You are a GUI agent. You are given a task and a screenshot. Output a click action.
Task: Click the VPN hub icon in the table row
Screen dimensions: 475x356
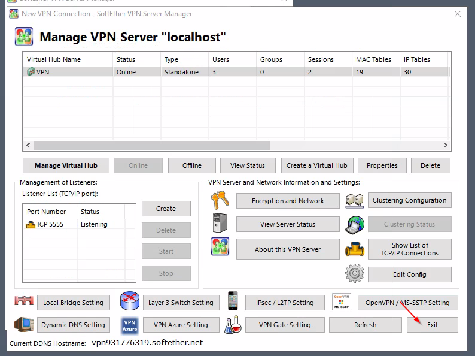[x=31, y=72]
